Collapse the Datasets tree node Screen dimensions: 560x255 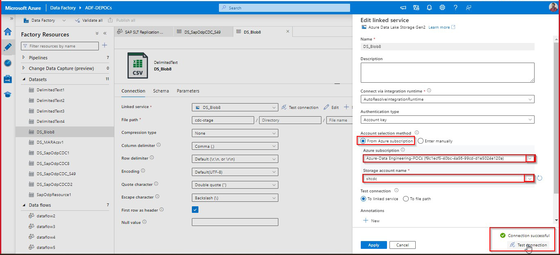point(24,79)
